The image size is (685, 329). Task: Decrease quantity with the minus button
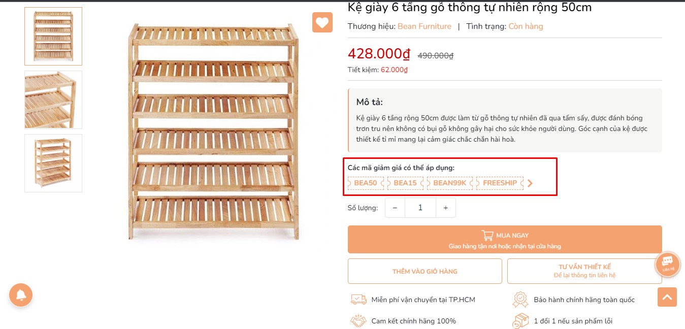[395, 208]
